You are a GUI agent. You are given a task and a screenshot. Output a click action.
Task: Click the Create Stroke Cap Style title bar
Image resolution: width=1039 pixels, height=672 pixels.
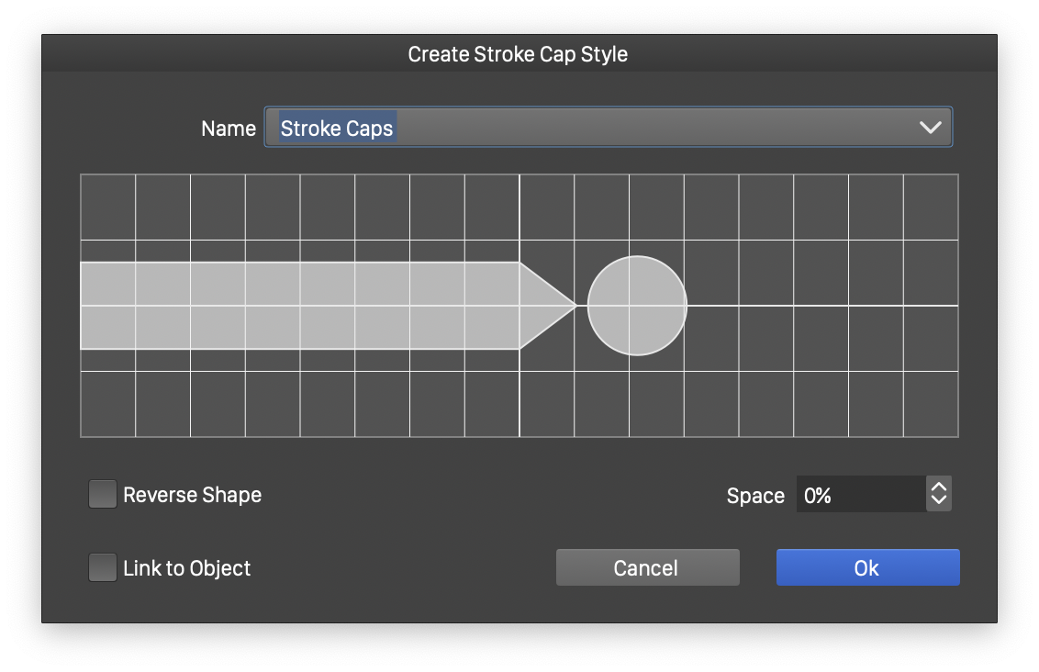pyautogui.click(x=519, y=54)
